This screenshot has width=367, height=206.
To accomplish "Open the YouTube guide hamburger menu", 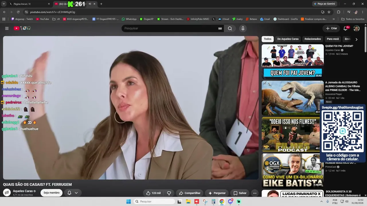I will 7,28.
